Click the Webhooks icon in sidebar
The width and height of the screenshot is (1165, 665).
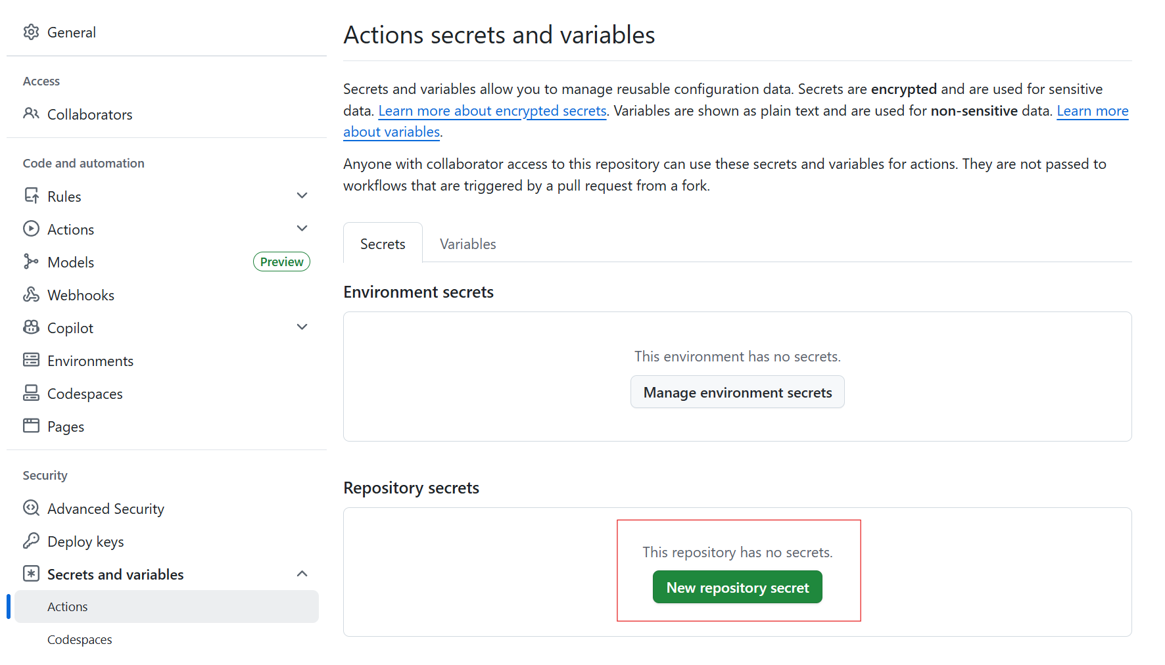pos(31,294)
